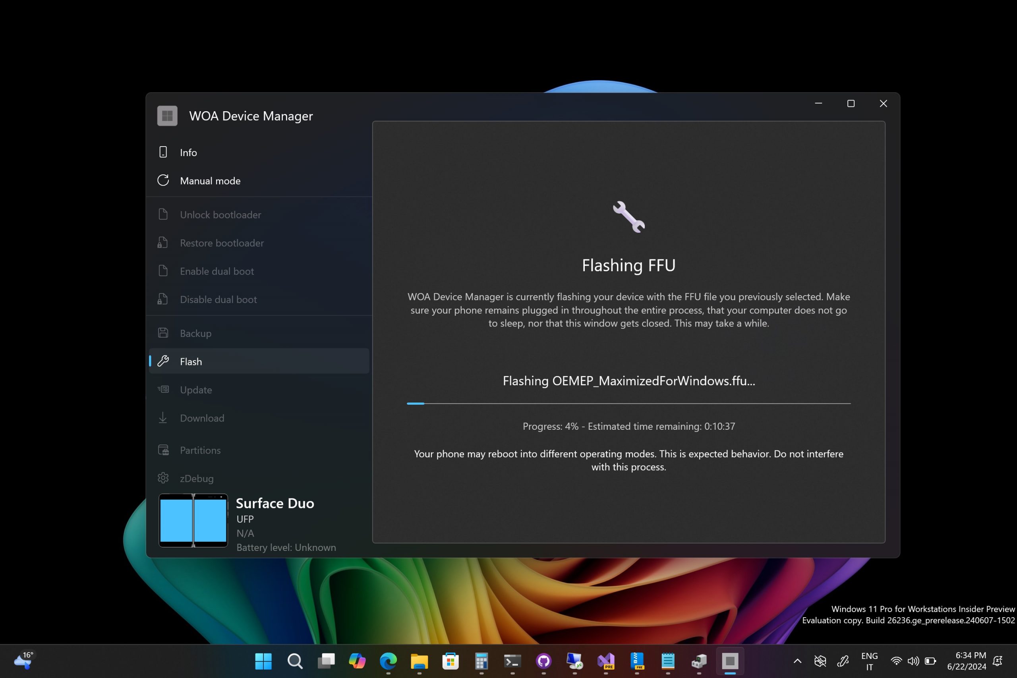This screenshot has width=1017, height=678.
Task: Click the Disable dual boot icon
Action: tap(162, 299)
